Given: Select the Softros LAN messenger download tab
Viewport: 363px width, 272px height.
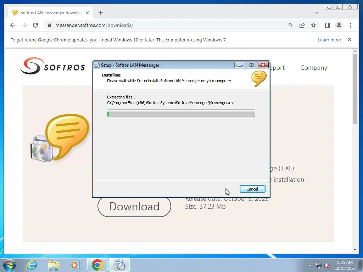Looking at the screenshot, I should (50, 13).
